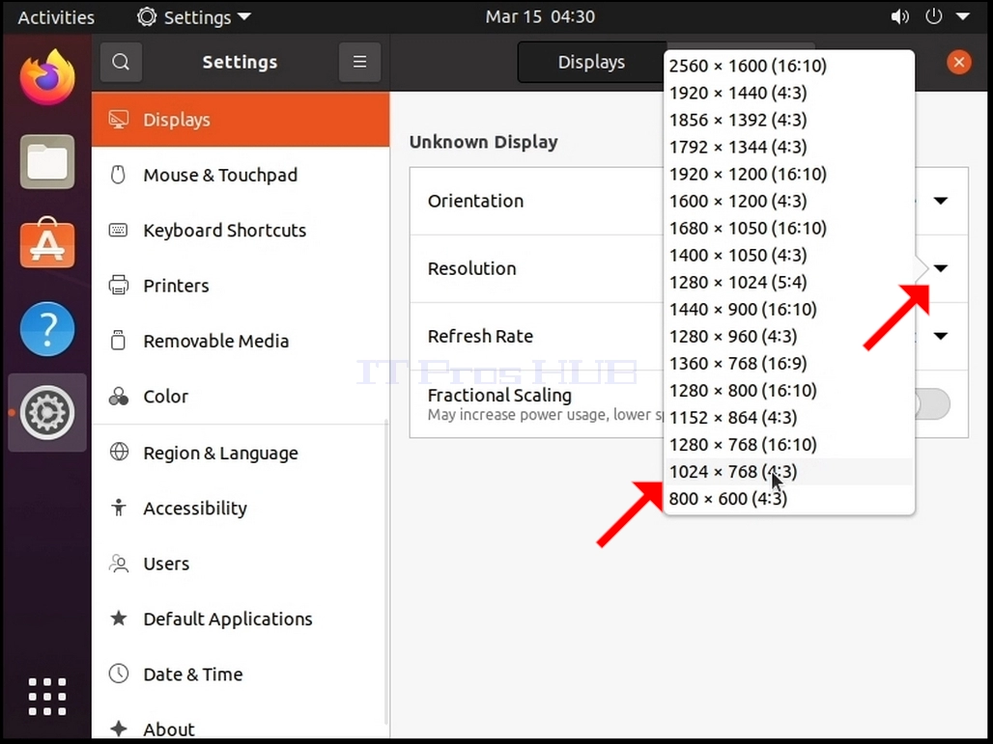
Task: Open the Settings app menu in top bar
Action: (194, 17)
